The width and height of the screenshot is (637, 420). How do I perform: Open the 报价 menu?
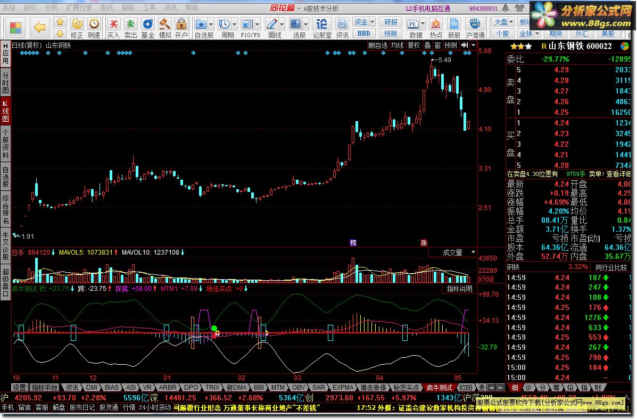pos(30,8)
